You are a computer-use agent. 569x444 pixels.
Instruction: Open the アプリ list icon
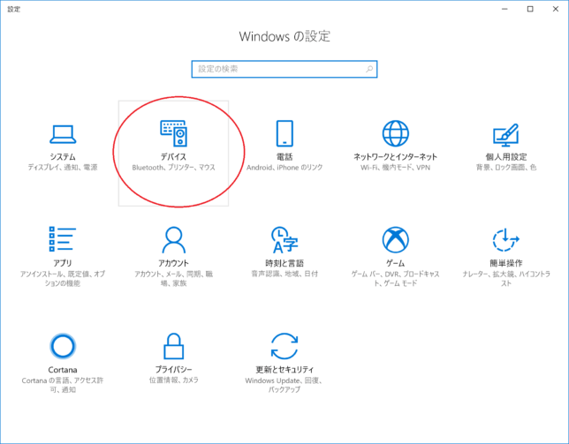tap(63, 239)
